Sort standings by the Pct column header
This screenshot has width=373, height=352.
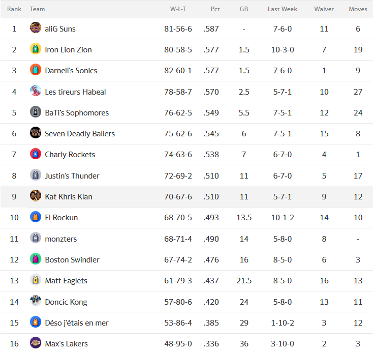click(x=215, y=9)
